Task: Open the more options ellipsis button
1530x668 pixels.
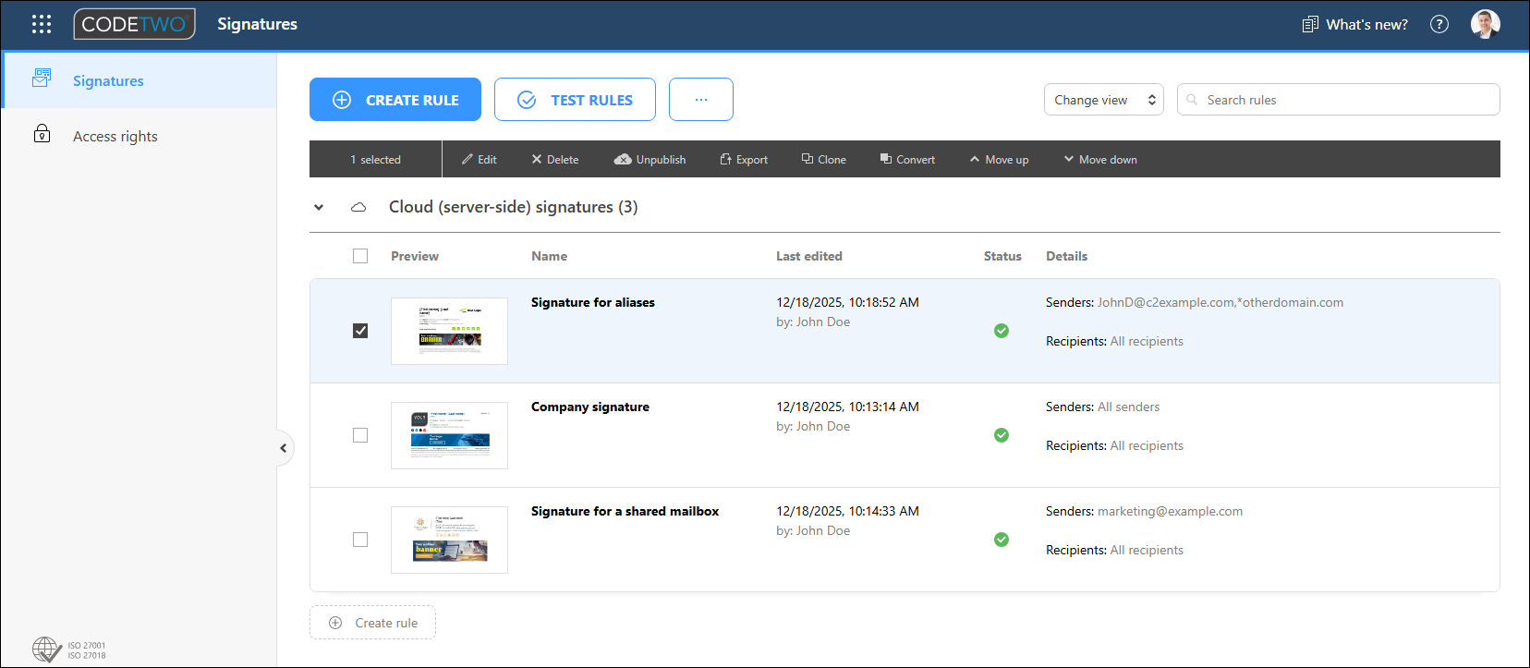Action: tap(701, 100)
